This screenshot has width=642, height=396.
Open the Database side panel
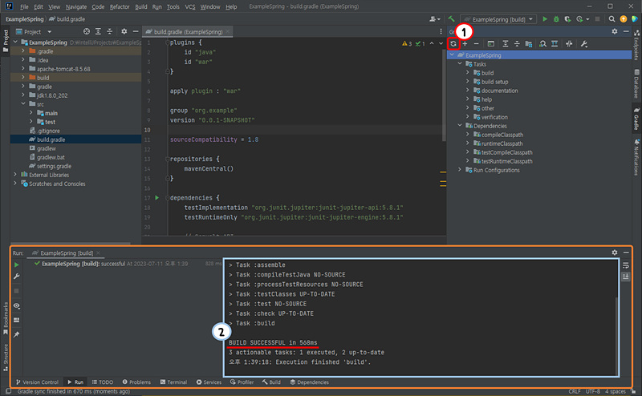coord(636,84)
